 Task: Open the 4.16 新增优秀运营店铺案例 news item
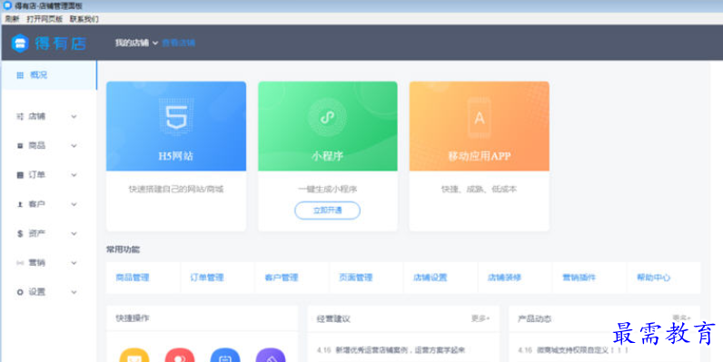tap(391, 350)
